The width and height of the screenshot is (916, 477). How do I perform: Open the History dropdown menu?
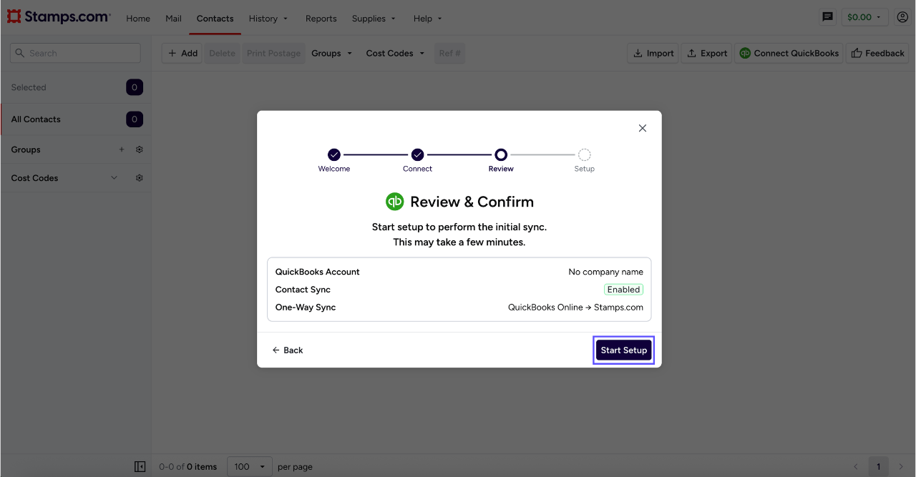click(268, 19)
